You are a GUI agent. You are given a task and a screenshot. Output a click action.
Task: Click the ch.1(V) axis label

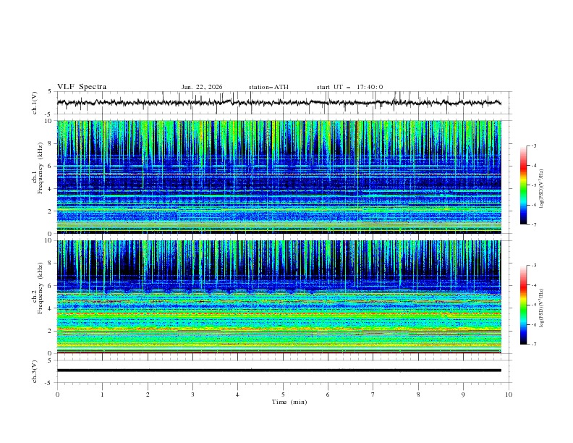pyautogui.click(x=35, y=103)
